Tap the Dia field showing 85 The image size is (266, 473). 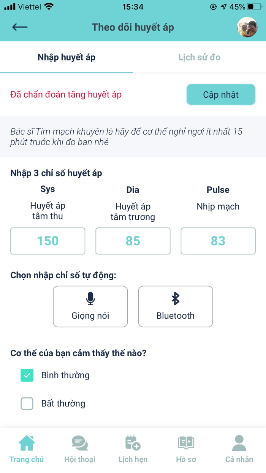tap(133, 241)
